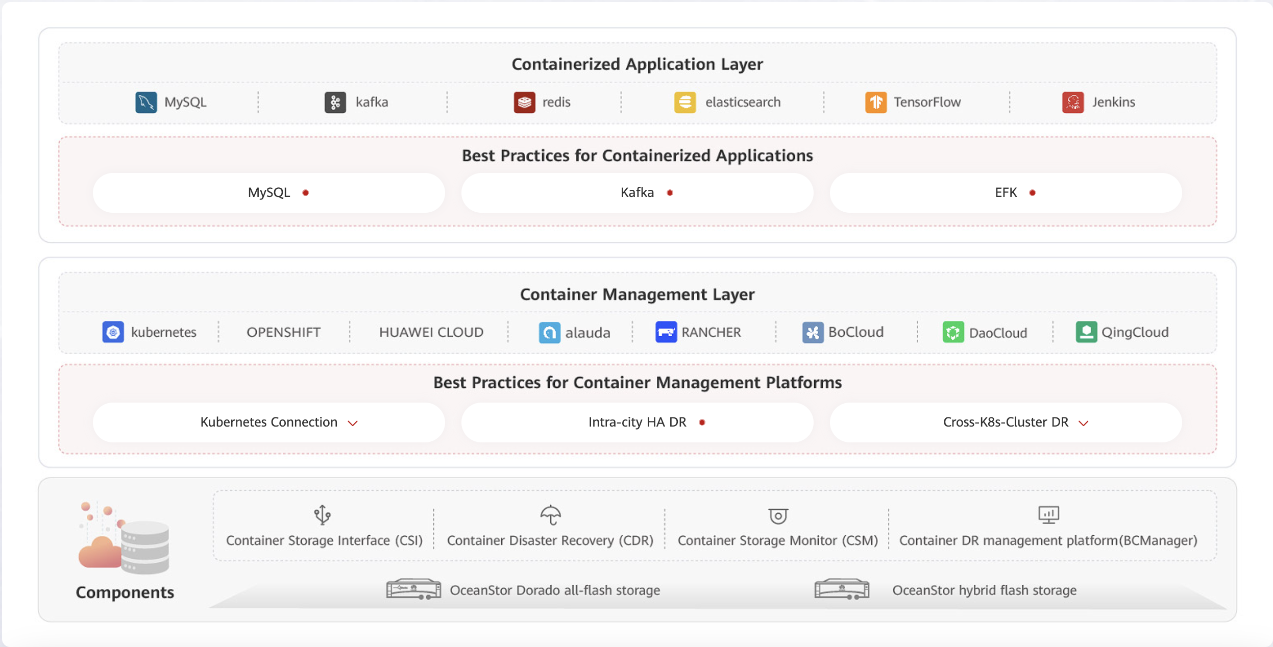
Task: Click the RANCHER blue icon
Action: (x=666, y=332)
